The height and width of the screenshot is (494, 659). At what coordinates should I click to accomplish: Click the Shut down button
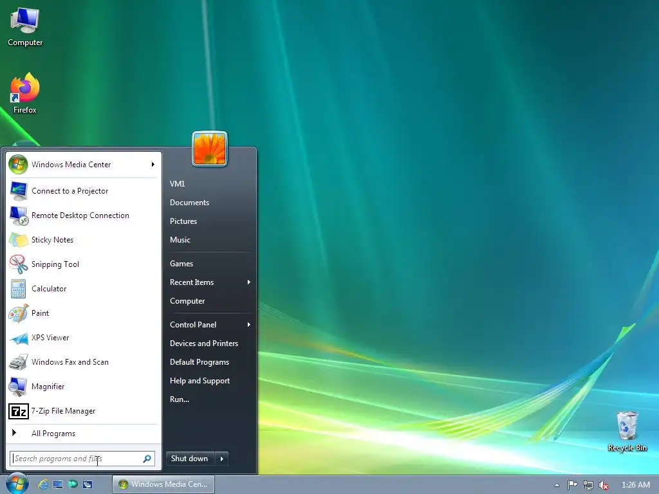pos(190,459)
